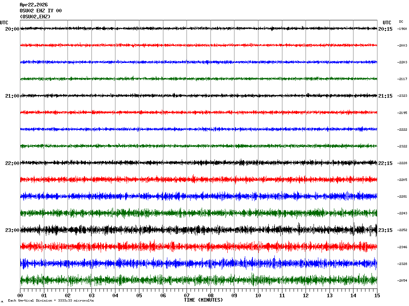Click the 05 minute axis tick
Screen dimensions: 409x306
click(x=139, y=296)
